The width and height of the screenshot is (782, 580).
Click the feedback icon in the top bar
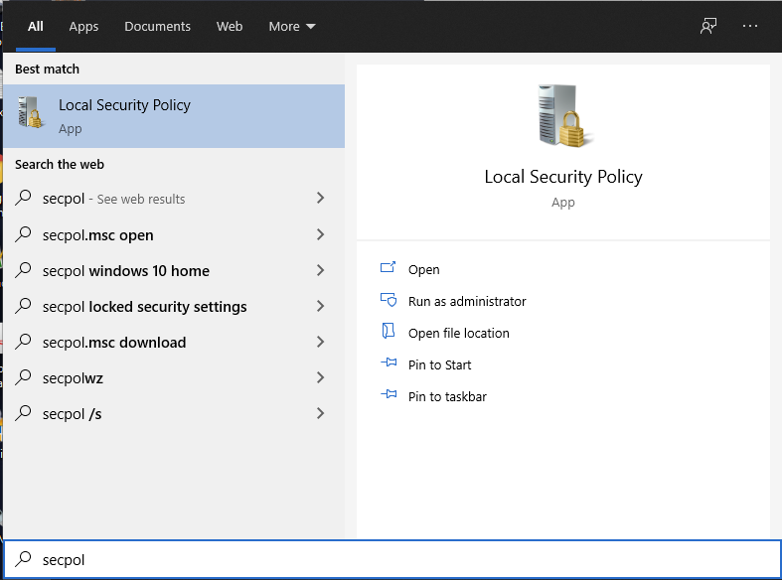(x=708, y=27)
